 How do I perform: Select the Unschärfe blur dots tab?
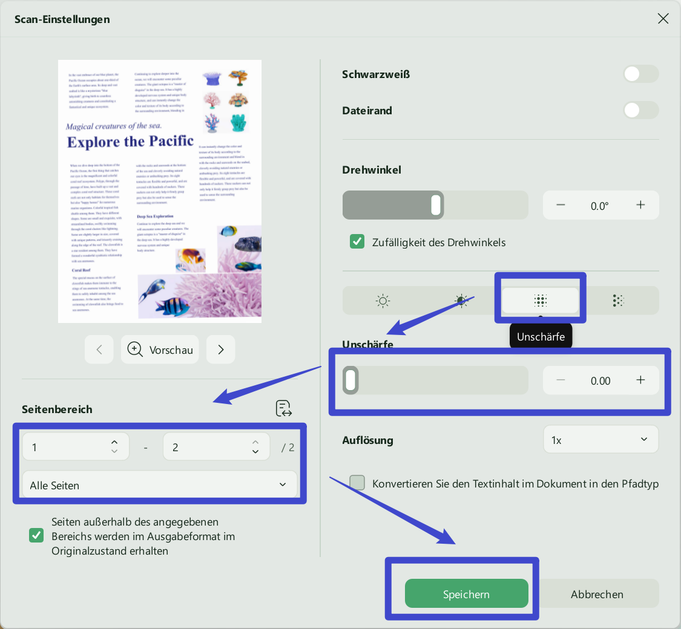point(541,301)
